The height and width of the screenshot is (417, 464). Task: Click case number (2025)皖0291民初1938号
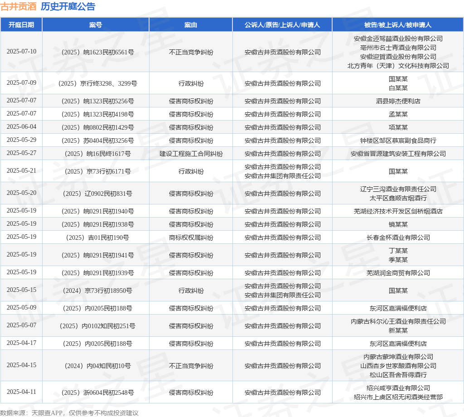tap(98, 224)
